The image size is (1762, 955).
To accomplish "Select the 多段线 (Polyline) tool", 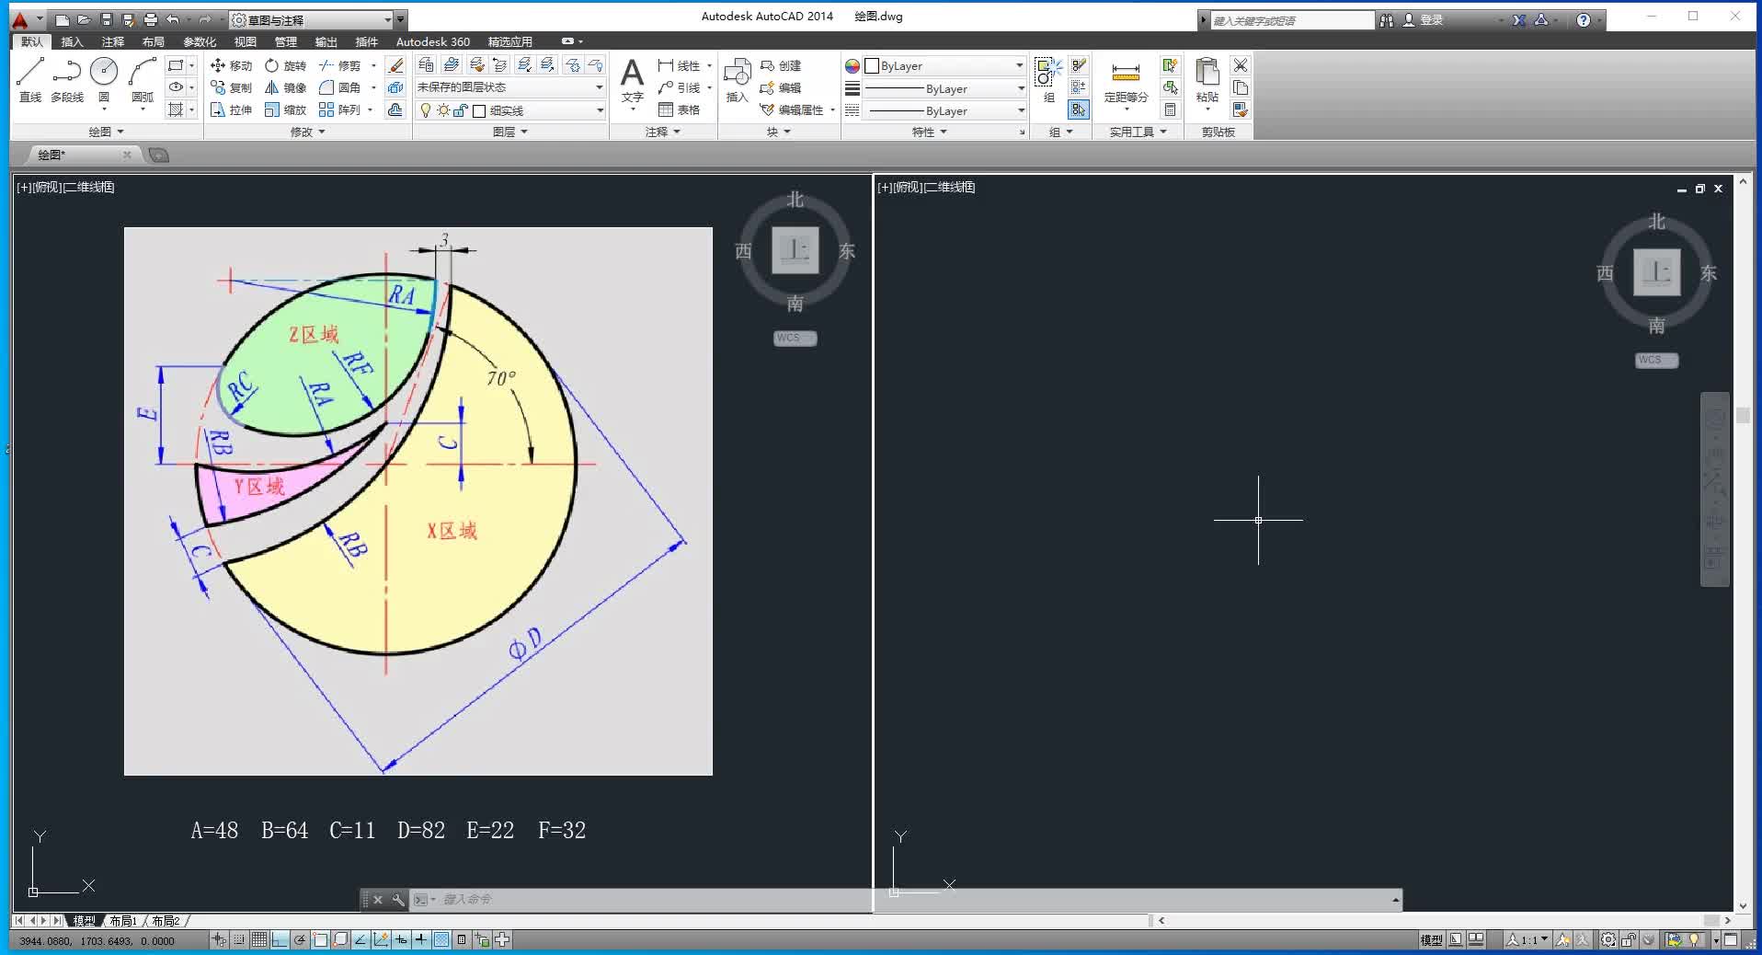I will pyautogui.click(x=67, y=79).
